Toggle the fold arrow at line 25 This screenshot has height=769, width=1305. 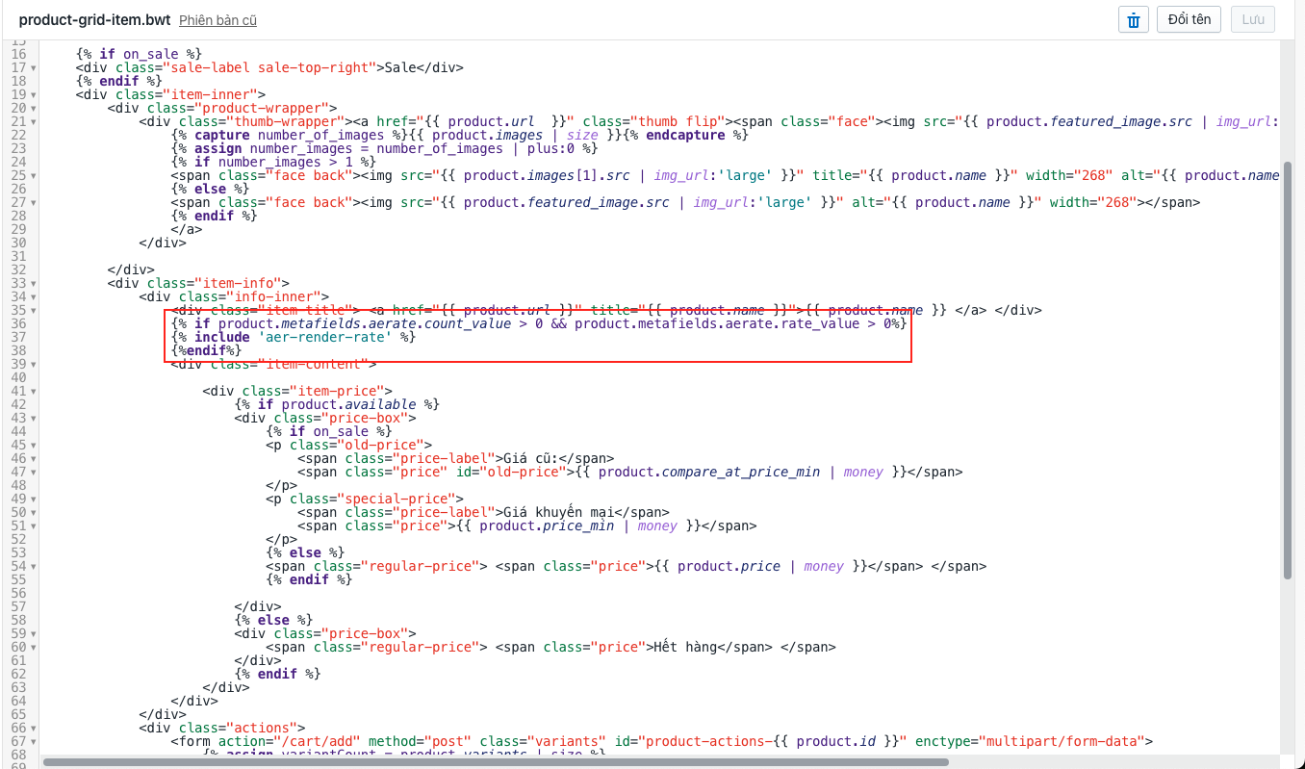(33, 176)
